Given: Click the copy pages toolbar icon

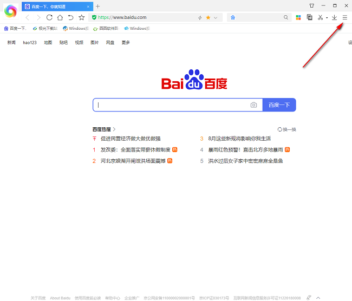Looking at the screenshot, I should [310, 17].
